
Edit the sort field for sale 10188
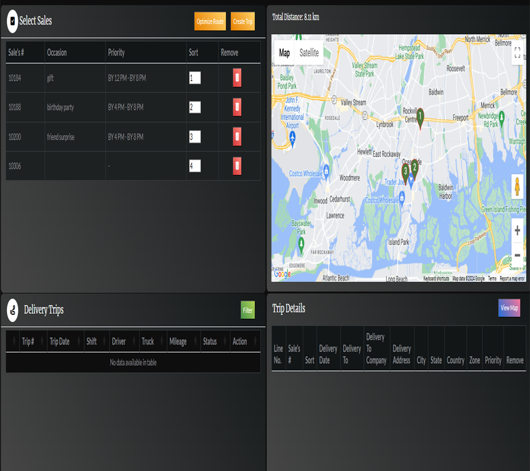click(195, 107)
